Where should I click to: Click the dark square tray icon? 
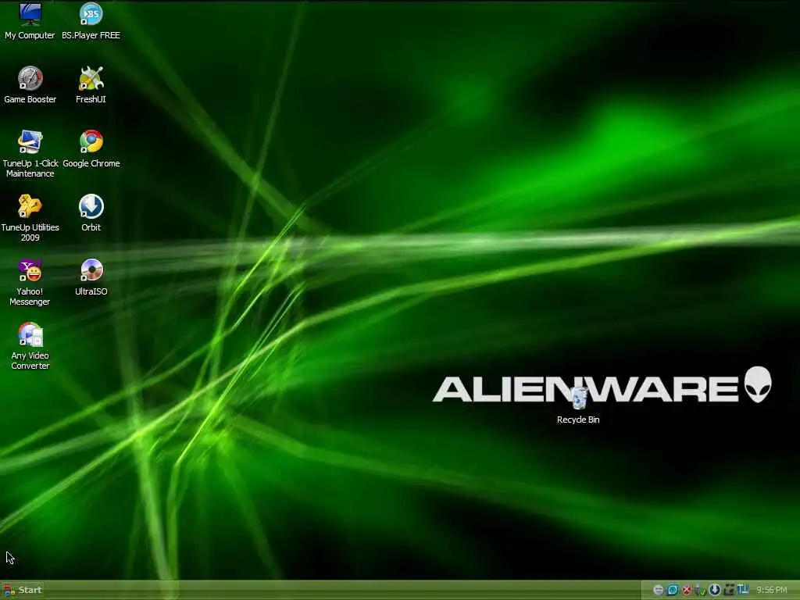click(729, 590)
